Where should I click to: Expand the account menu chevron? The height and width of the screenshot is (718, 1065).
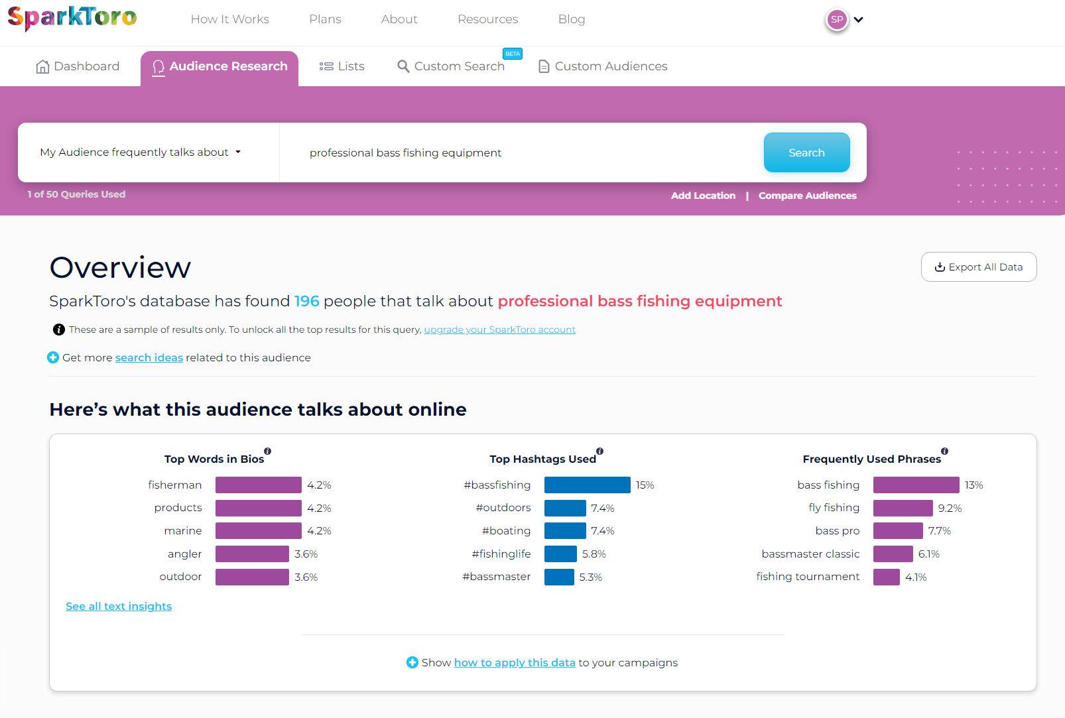(x=859, y=19)
